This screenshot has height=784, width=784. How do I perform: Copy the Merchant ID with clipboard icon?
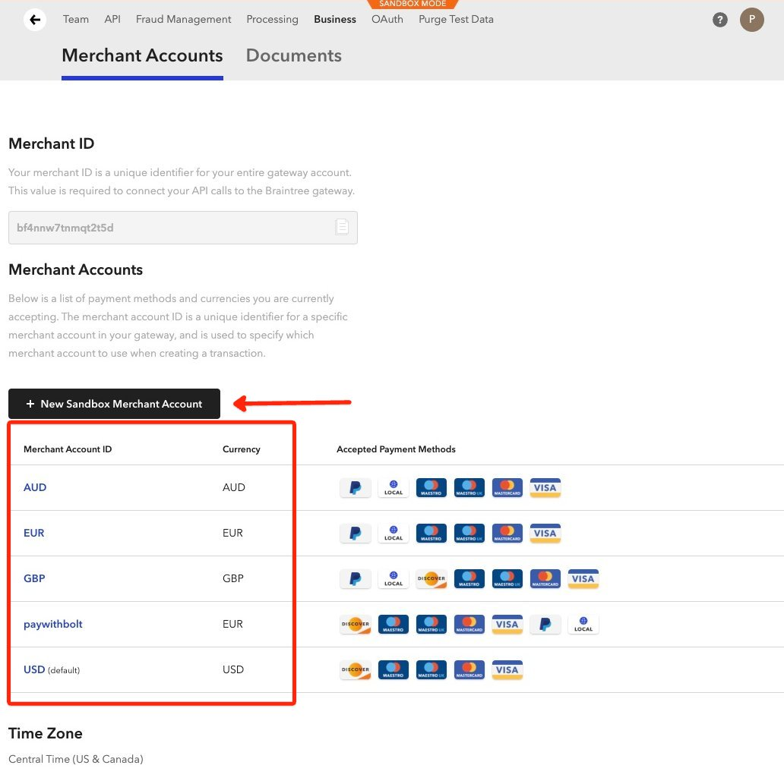(342, 227)
